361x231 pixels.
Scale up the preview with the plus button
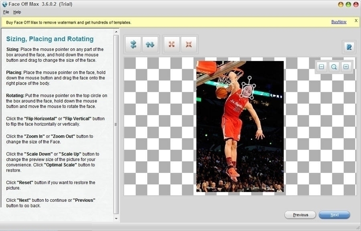pos(346,67)
